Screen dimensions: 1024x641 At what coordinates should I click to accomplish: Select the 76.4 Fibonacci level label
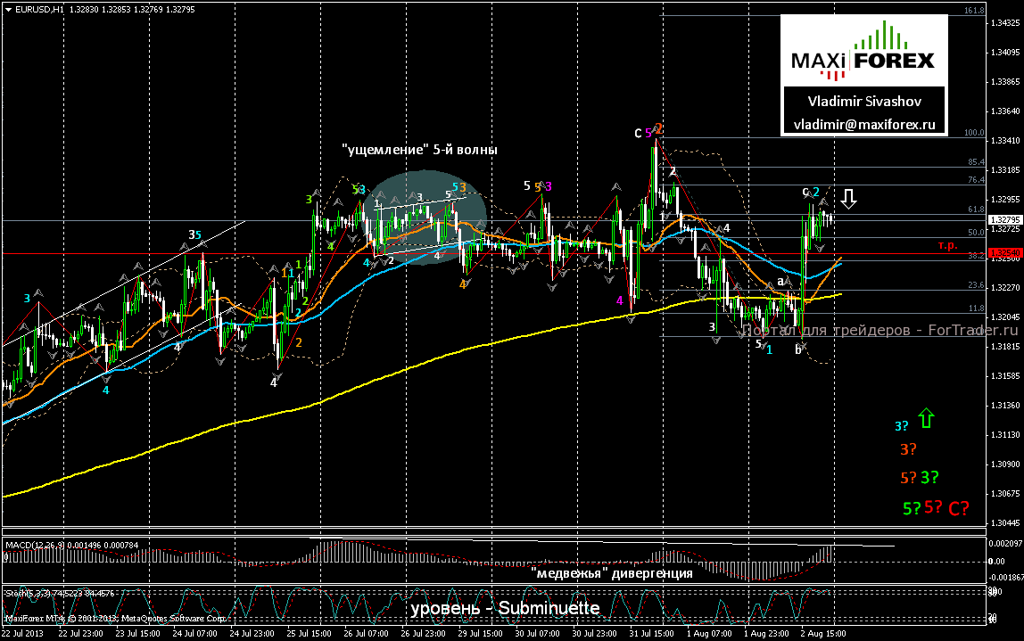(977, 179)
